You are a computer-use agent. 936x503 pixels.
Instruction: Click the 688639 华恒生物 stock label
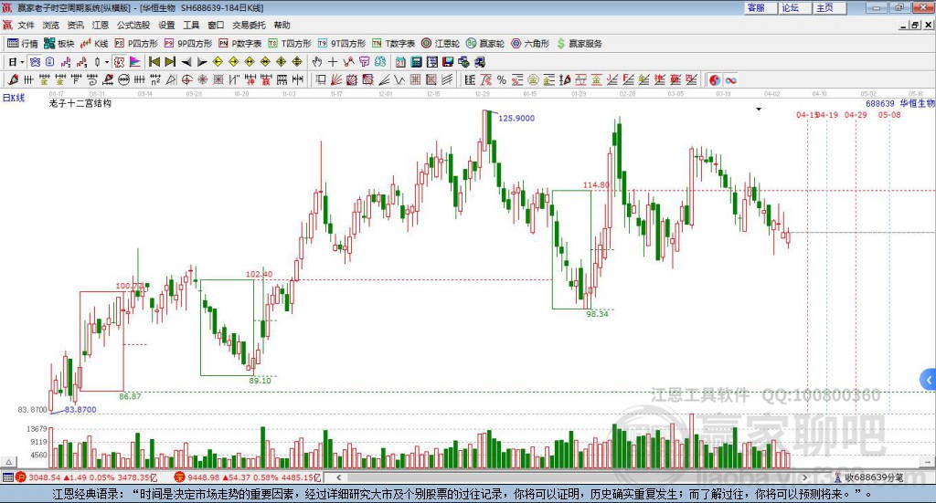[900, 104]
